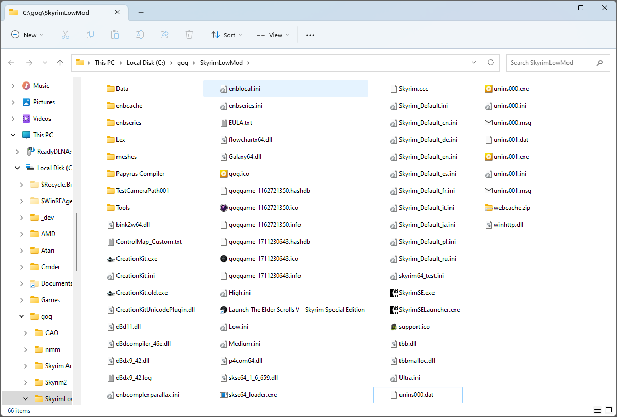Select goggame-1162721350.ico icon
617x417 pixels.
tap(224, 208)
